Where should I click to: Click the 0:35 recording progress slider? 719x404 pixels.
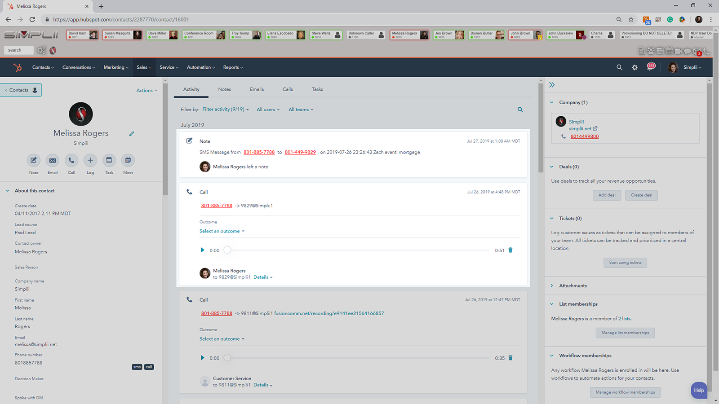click(358, 358)
